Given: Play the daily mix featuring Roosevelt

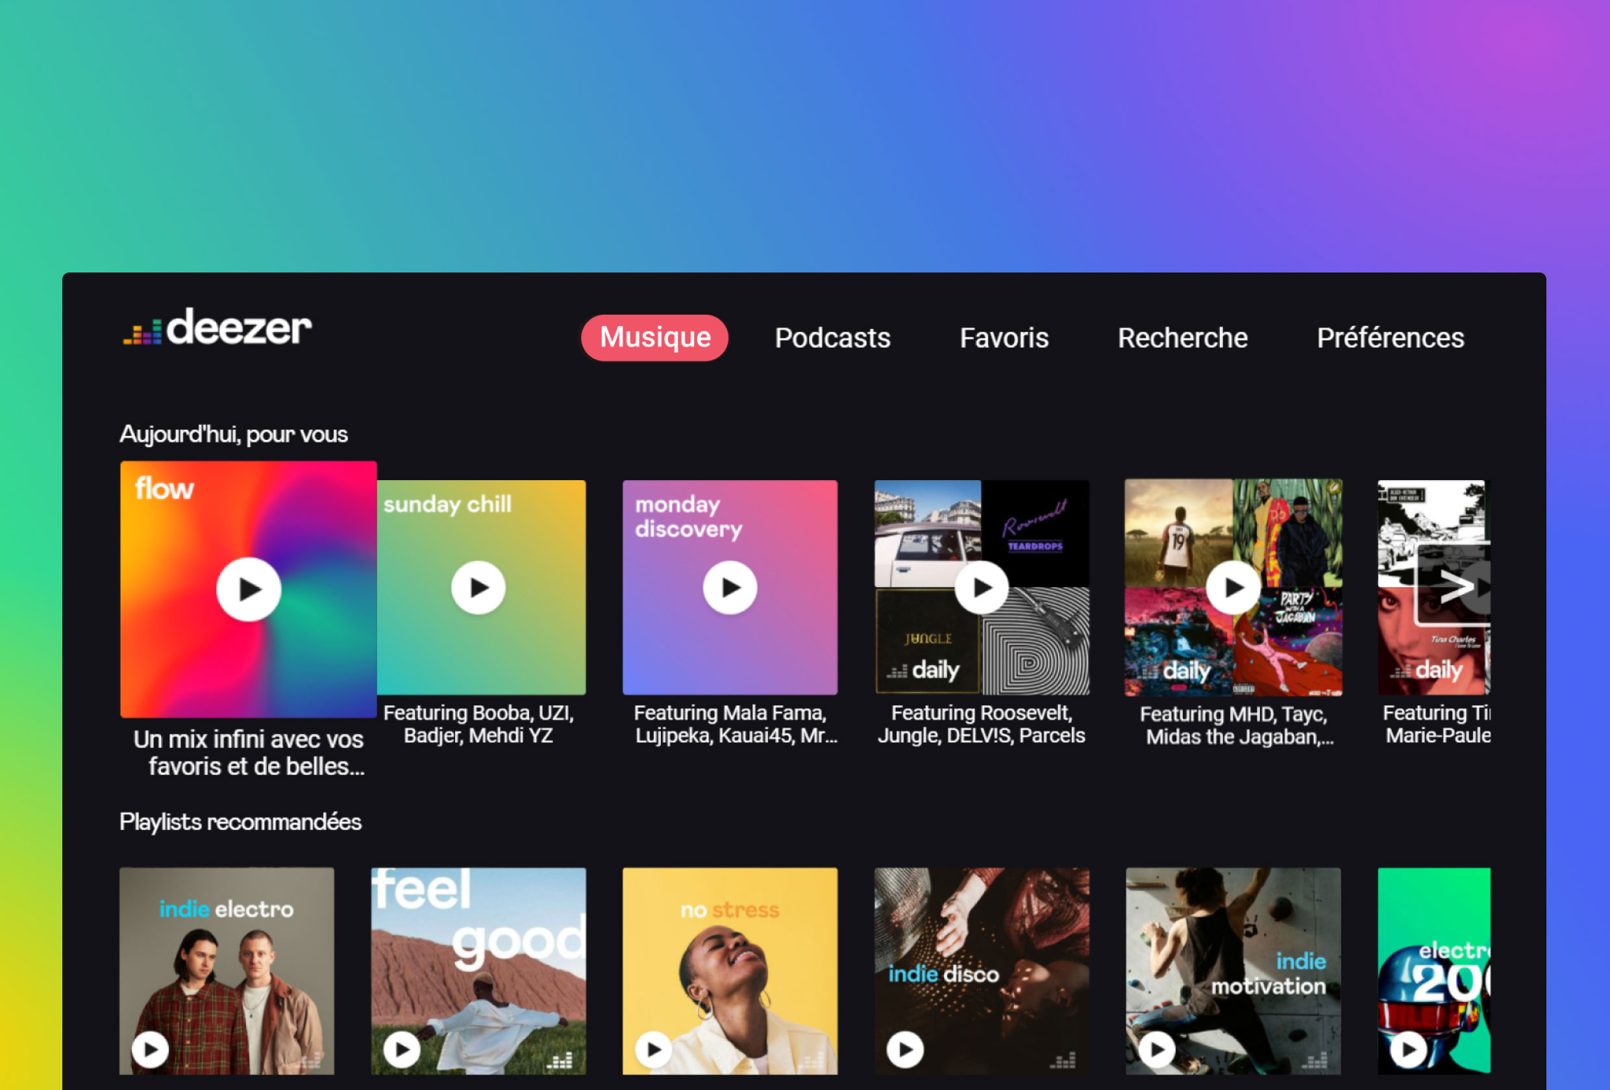Looking at the screenshot, I should (x=981, y=588).
